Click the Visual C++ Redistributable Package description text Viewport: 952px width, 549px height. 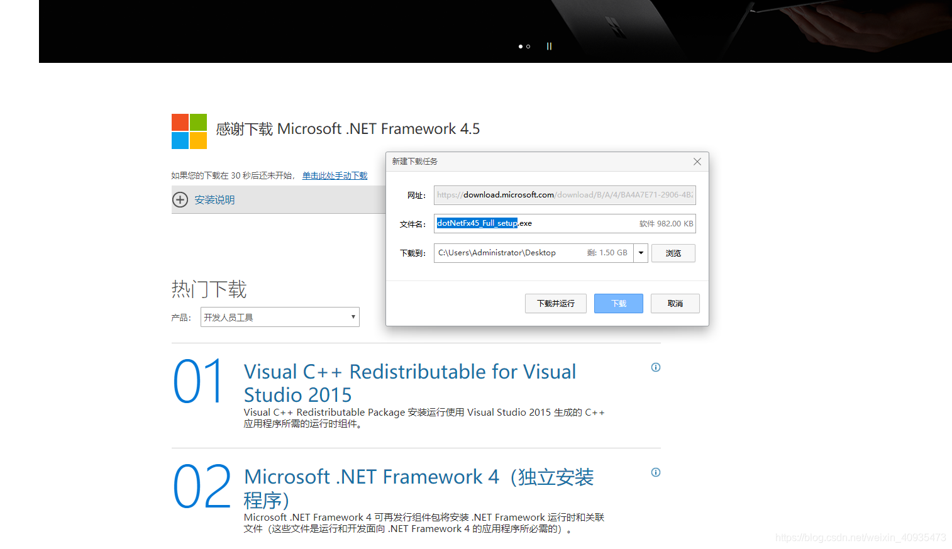424,418
